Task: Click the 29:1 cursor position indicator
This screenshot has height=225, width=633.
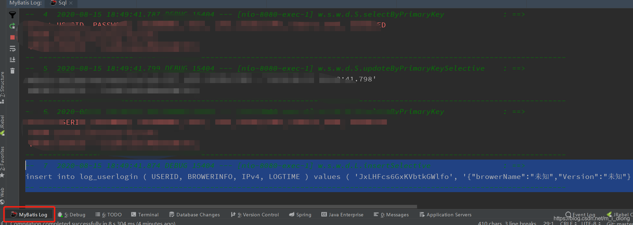Action: click(548, 223)
